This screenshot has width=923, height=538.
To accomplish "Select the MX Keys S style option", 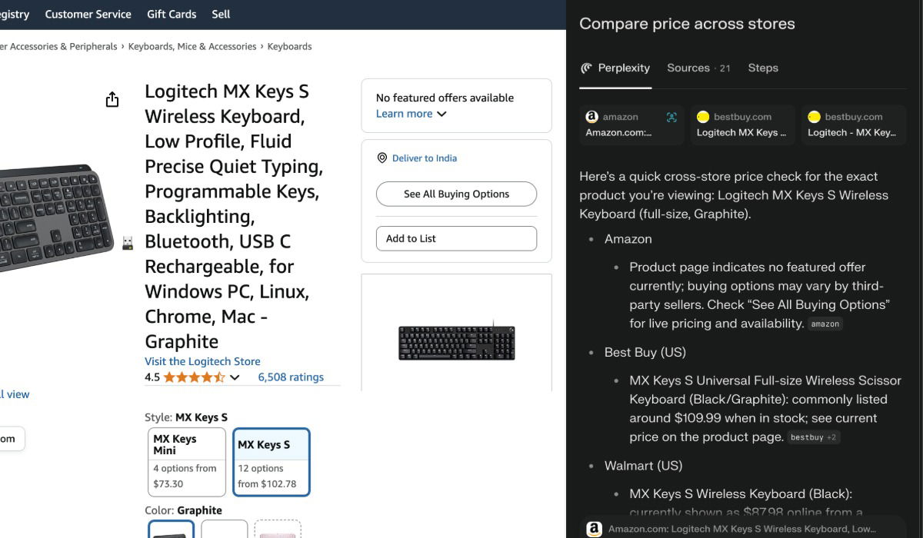I will click(x=271, y=462).
